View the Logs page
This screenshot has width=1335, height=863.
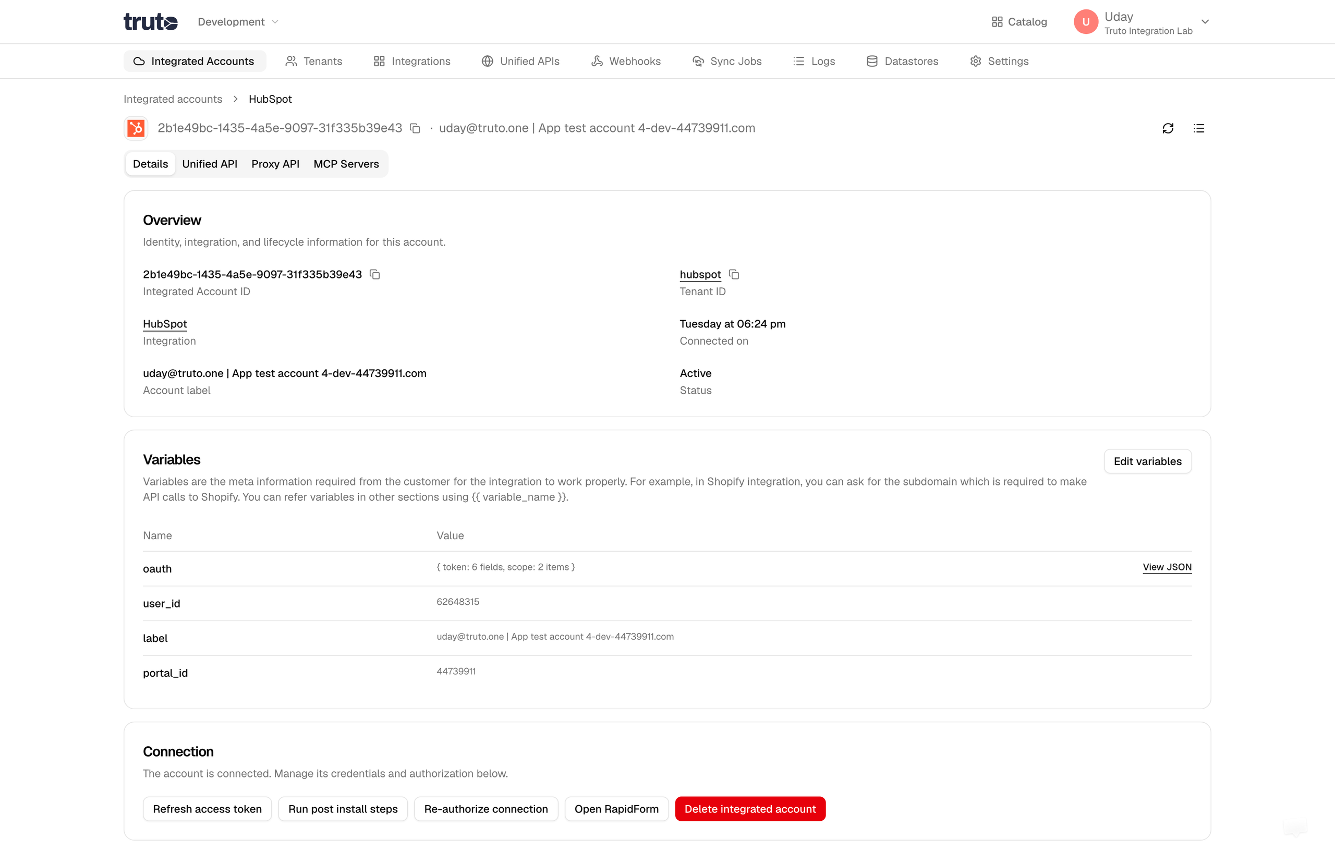pos(814,61)
